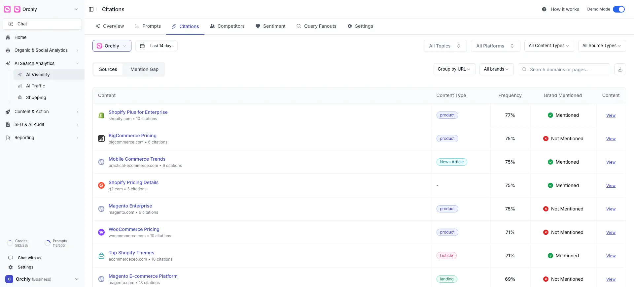Screen dimensions: 634x287
Task: Click the Home icon in sidebar
Action: [8, 38]
